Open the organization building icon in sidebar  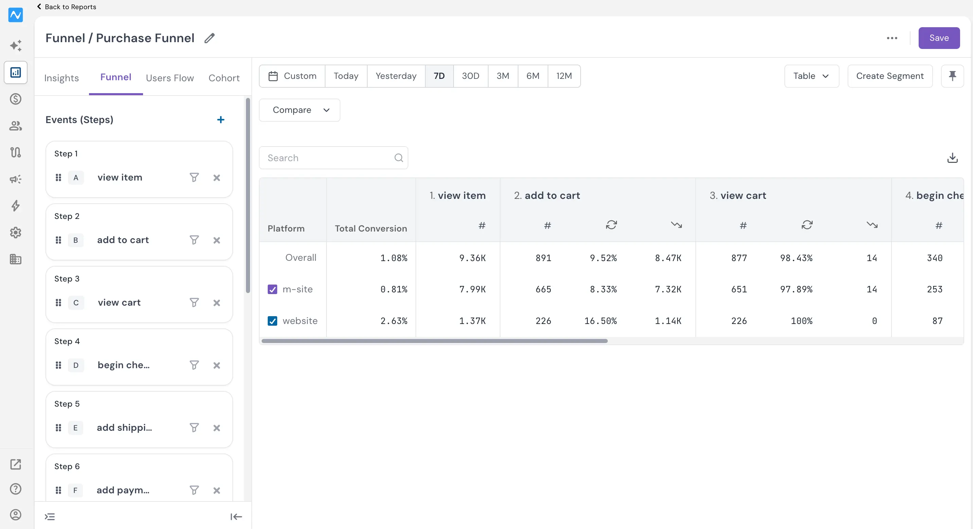point(16,259)
